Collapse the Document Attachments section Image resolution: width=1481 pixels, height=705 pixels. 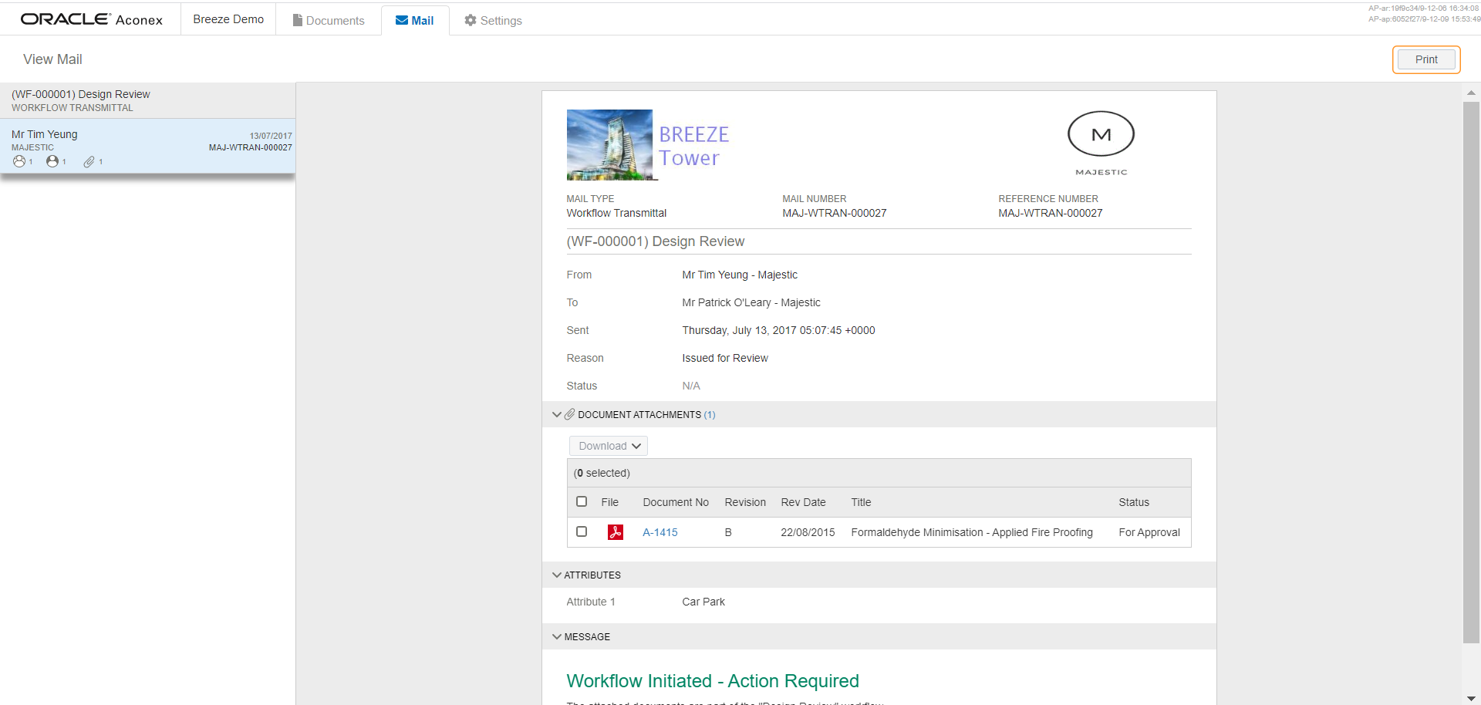556,414
